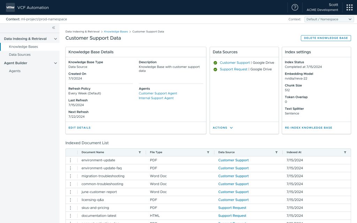Viewport: 357px width, 223px height.
Task: Open the filter icon on Indexed At column
Action: [x=345, y=152]
